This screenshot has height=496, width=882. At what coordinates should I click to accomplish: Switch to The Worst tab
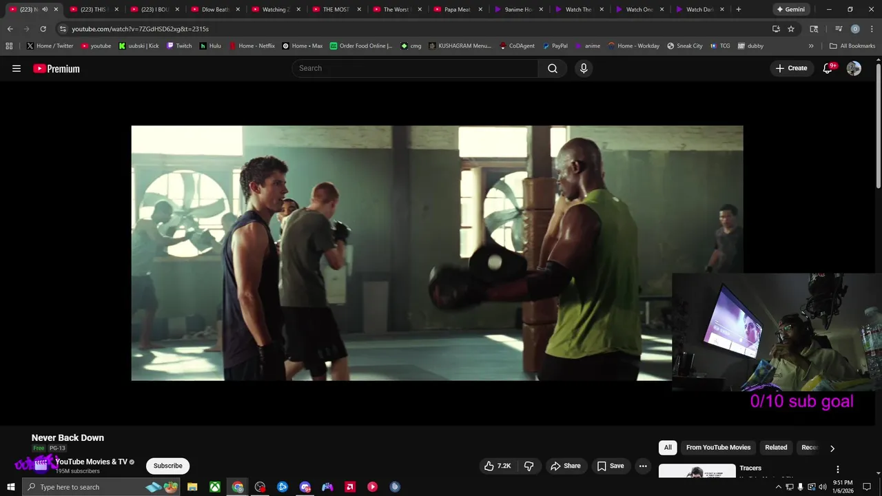[397, 10]
